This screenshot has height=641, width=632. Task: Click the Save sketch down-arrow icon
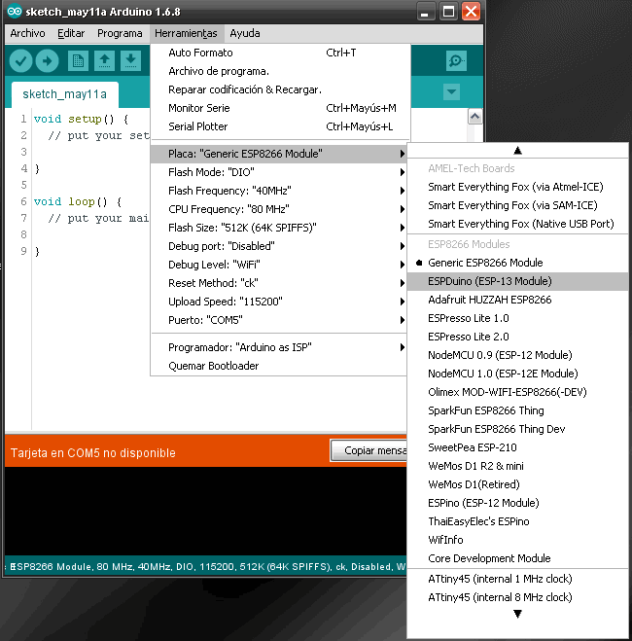[130, 61]
